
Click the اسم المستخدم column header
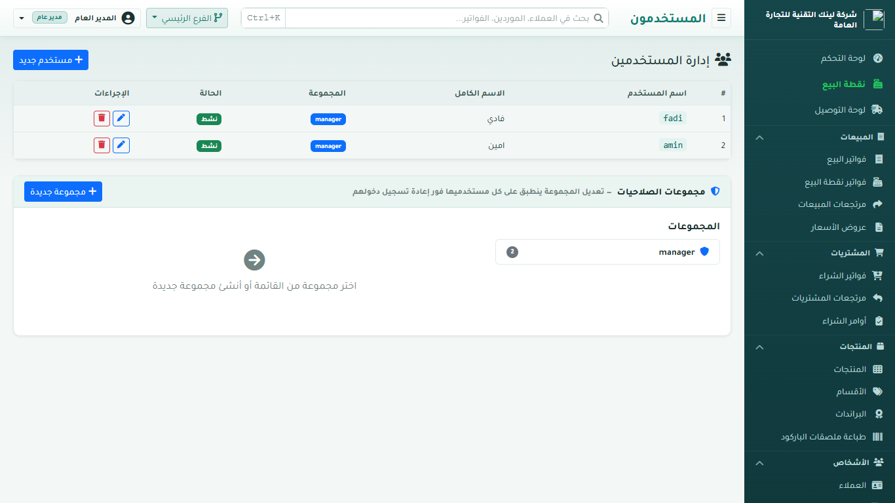tap(657, 93)
